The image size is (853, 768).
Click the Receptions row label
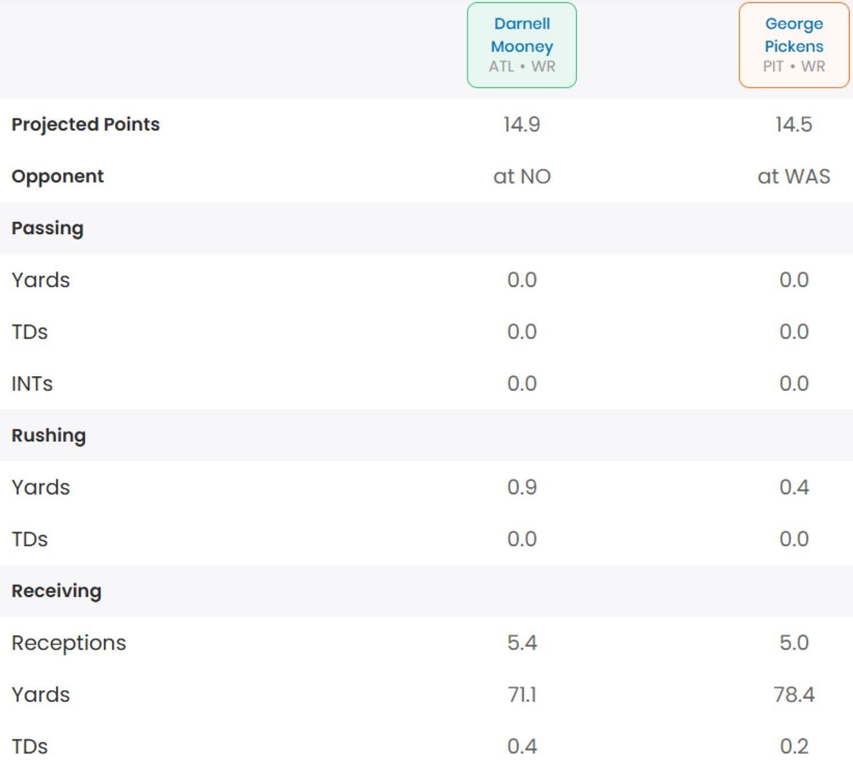pos(69,642)
